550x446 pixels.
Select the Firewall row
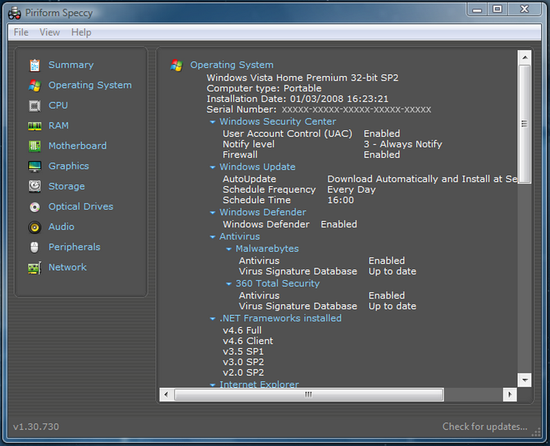point(311,155)
